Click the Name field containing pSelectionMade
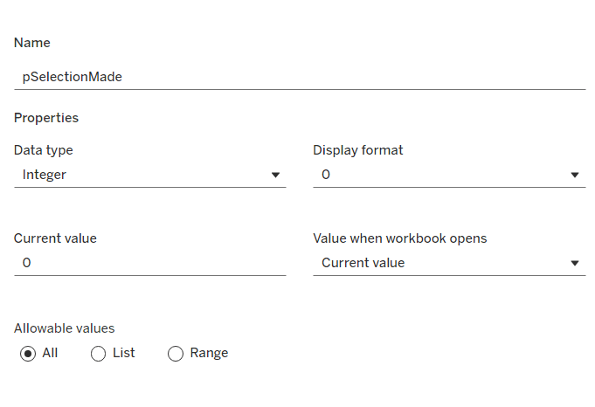 [299, 77]
